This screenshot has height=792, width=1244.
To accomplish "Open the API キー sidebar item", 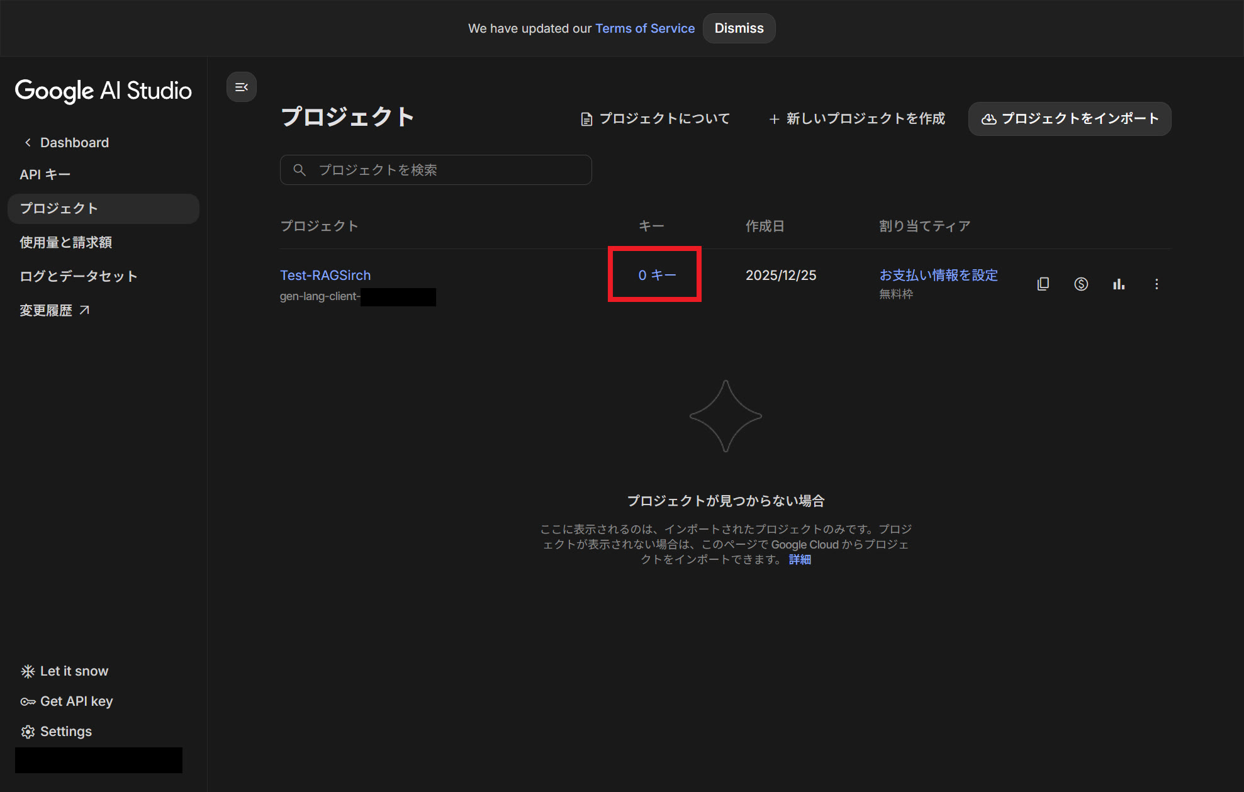I will point(45,175).
